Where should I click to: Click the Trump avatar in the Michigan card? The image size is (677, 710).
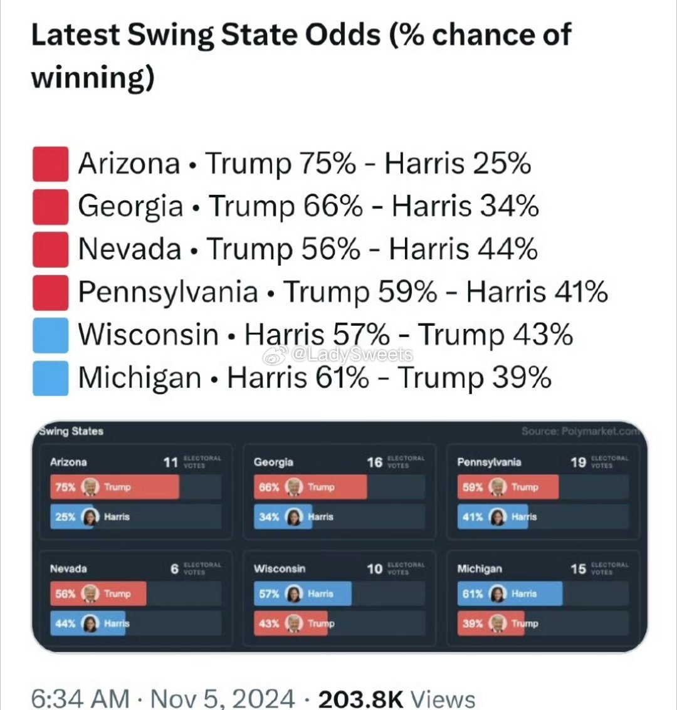point(498,624)
